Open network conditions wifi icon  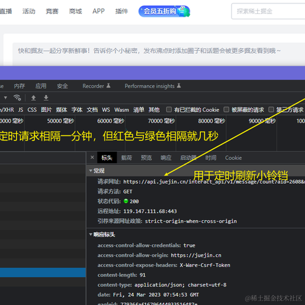pos(17,97)
